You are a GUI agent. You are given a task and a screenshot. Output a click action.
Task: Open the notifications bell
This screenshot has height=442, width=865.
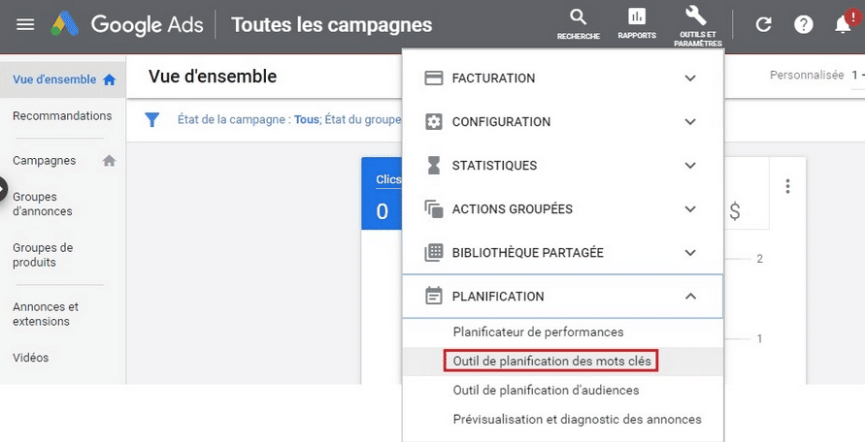coord(843,24)
